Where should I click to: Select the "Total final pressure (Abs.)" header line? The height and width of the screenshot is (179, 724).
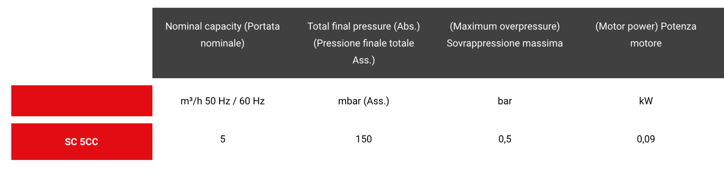[x=364, y=26]
